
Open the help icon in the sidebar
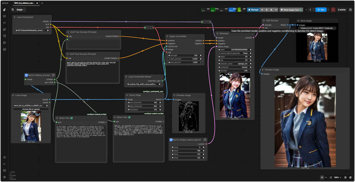pyautogui.click(x=4, y=157)
